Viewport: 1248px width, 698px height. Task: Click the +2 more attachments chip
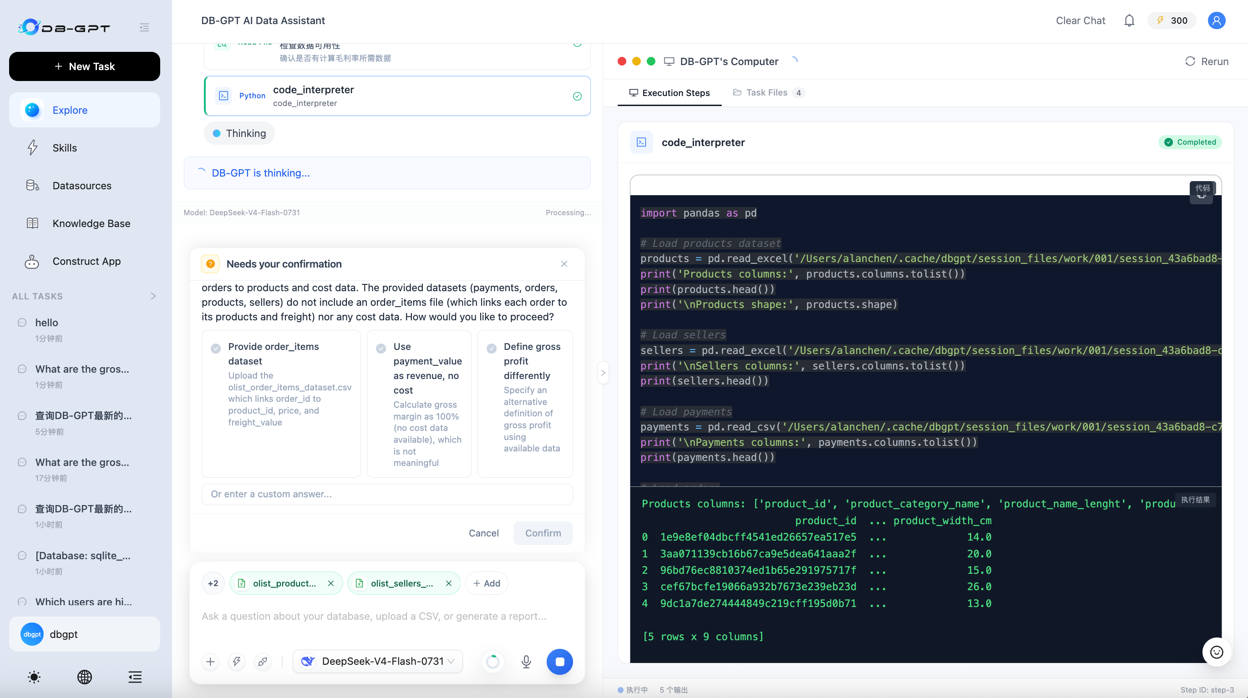pos(213,583)
